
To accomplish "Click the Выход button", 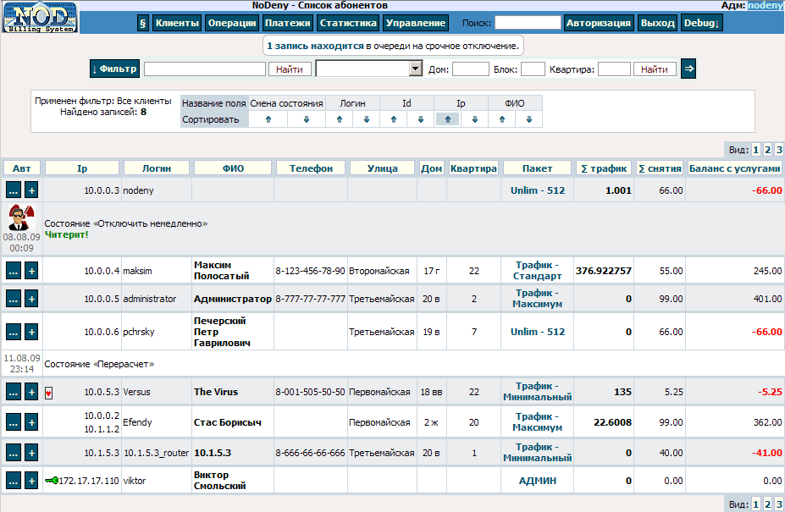I will [658, 23].
